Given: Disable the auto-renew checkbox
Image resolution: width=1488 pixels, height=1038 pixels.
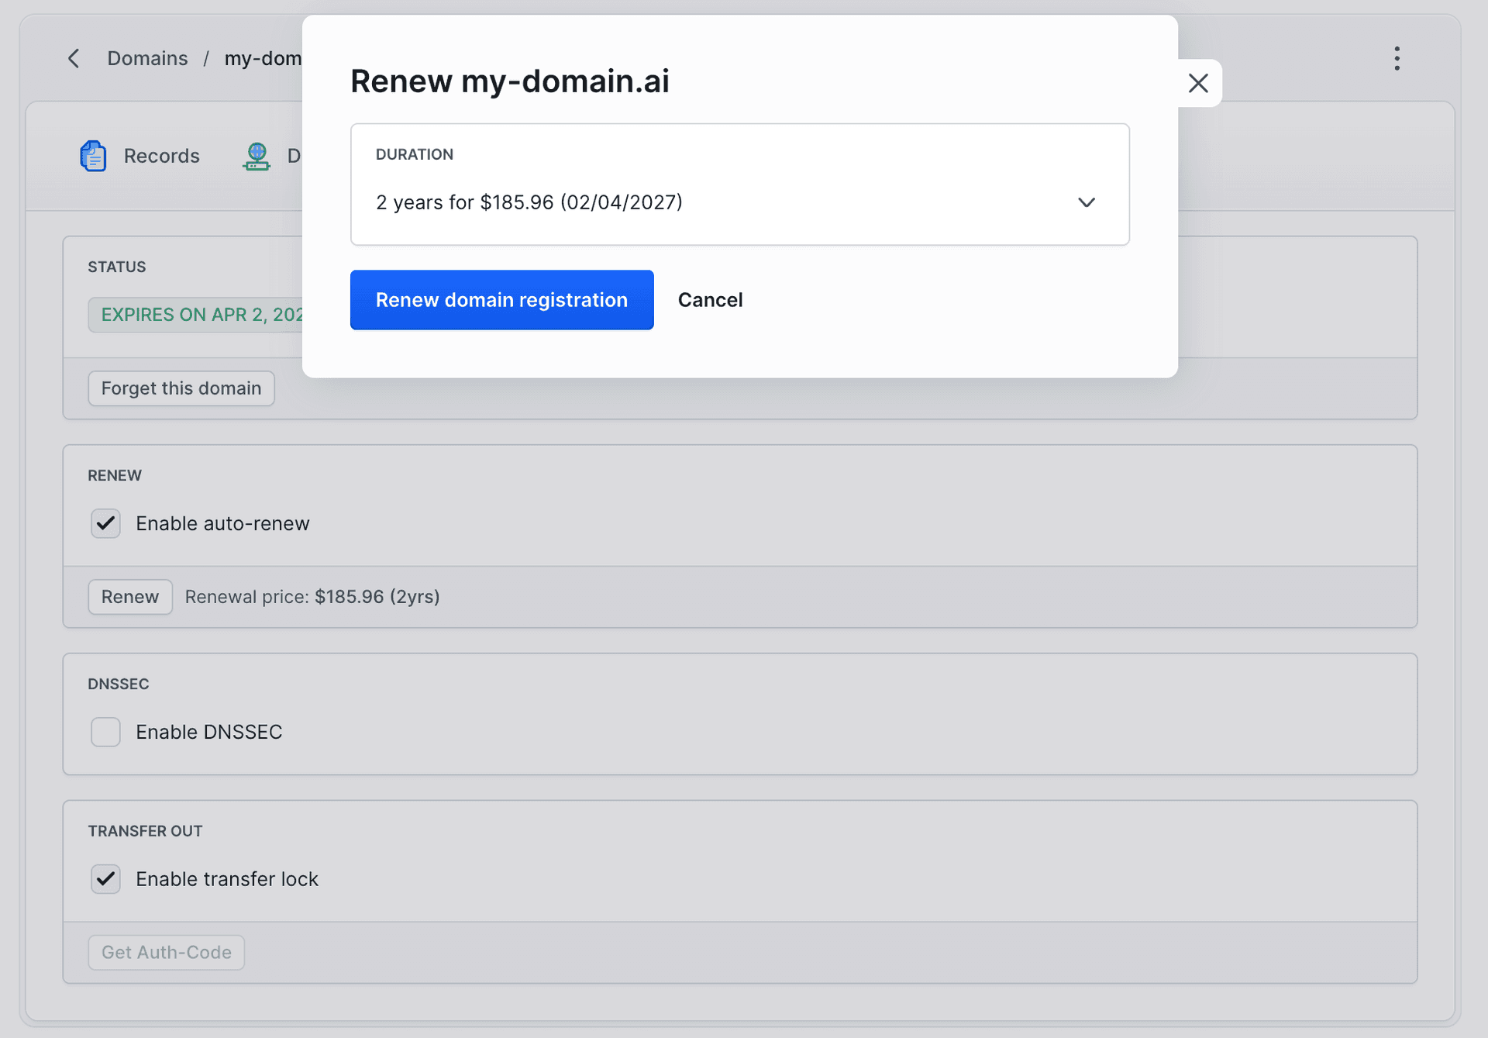Looking at the screenshot, I should click(105, 523).
